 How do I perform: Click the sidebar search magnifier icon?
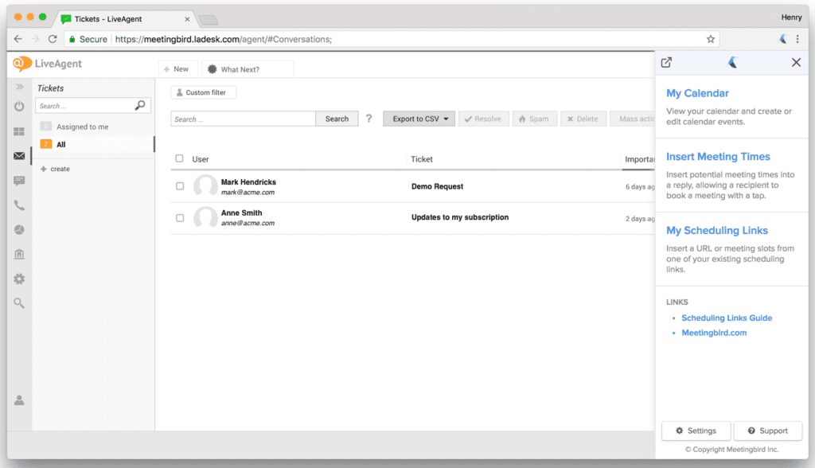click(x=19, y=302)
